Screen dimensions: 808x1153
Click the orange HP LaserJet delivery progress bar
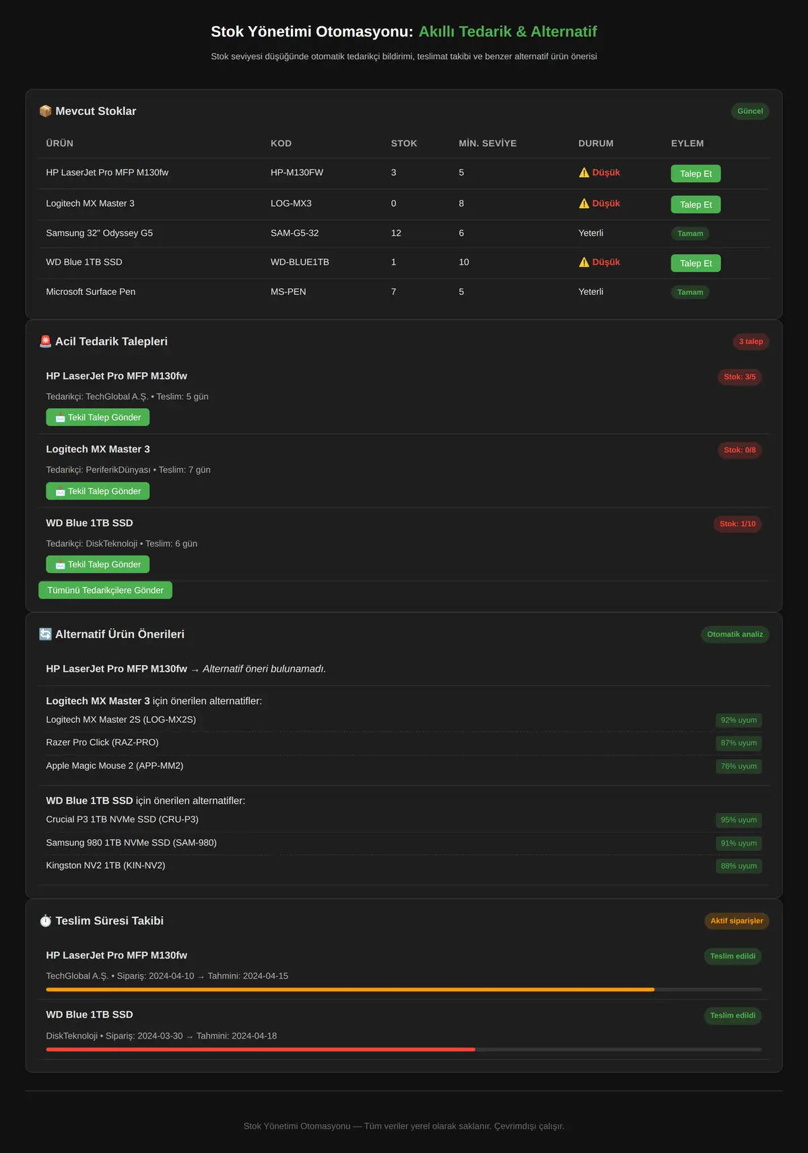point(350,989)
